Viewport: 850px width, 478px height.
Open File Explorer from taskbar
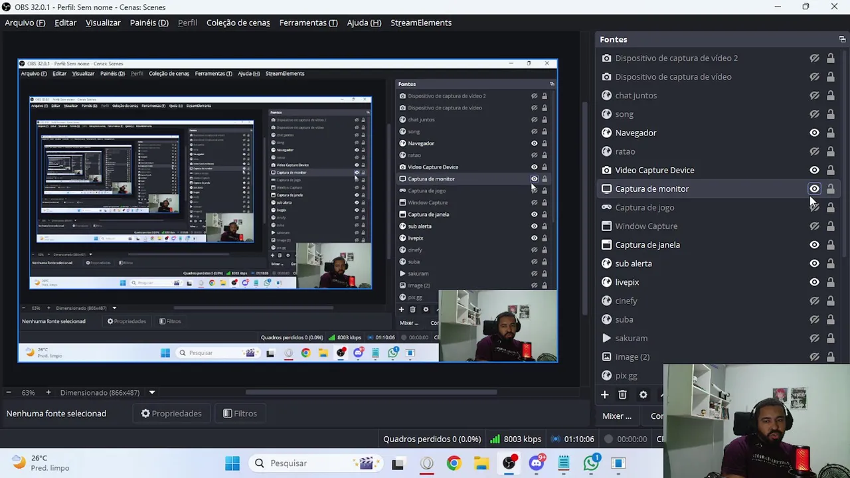click(x=481, y=463)
